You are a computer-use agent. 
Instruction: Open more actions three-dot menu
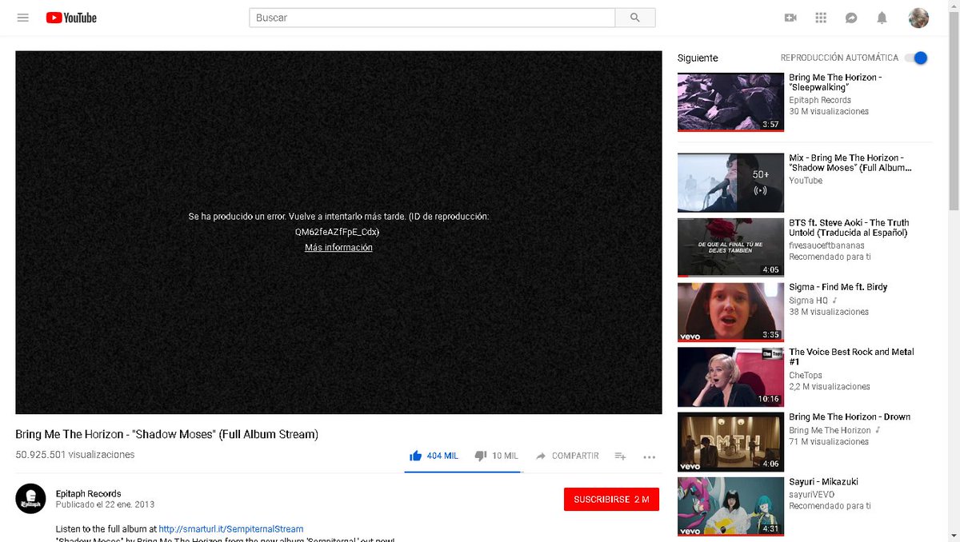[x=650, y=456]
